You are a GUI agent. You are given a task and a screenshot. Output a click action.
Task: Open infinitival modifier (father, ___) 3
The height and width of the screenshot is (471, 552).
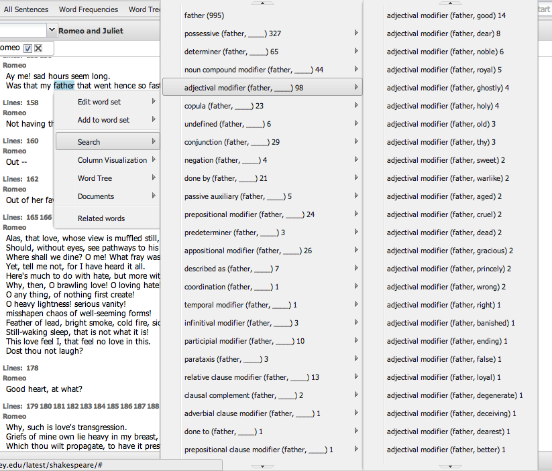pyautogui.click(x=262, y=323)
